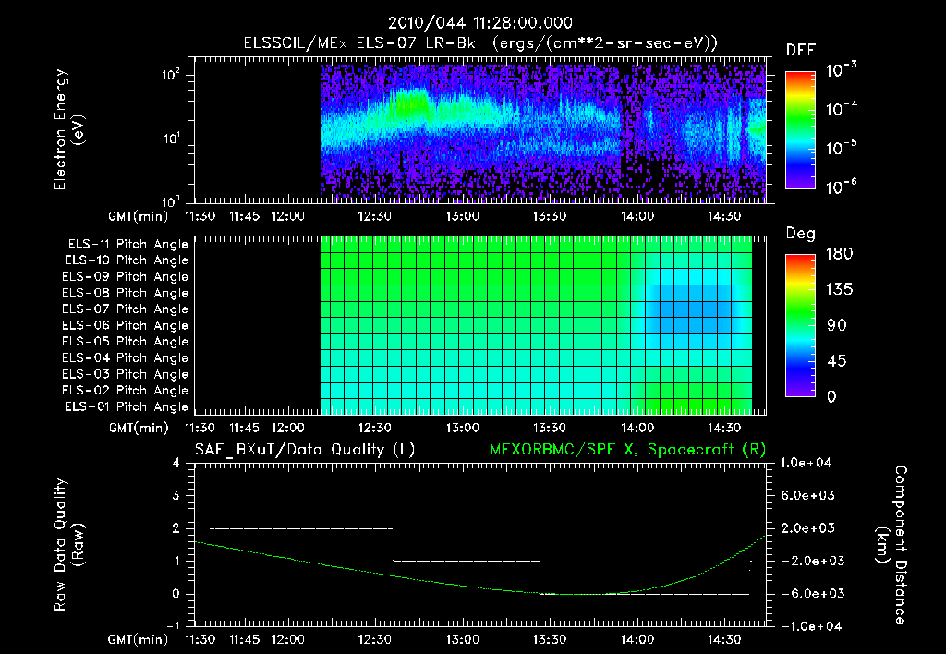Screen dimensions: 946x654
Task: Click the 10^-4 value on DEF scale
Action: [x=841, y=109]
